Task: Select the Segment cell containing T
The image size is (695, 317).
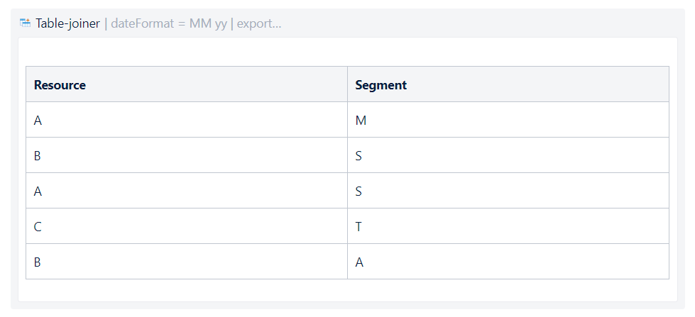Action: [x=508, y=226]
